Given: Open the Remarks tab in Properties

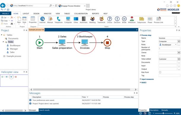Looking at the screenshot, I should pyautogui.click(x=165, y=110).
